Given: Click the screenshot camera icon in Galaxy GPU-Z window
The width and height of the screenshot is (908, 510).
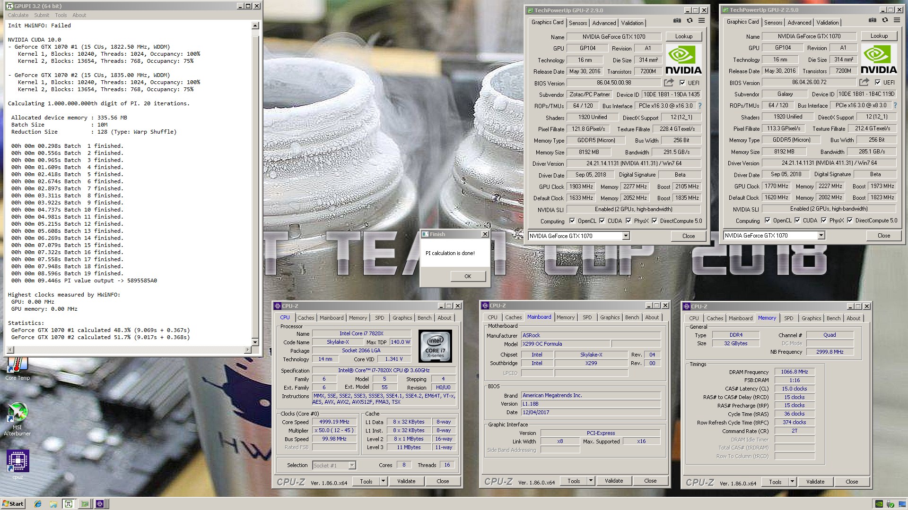Looking at the screenshot, I should coord(873,20).
